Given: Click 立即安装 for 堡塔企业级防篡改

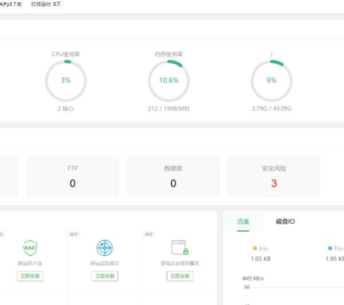Looking at the screenshot, I should click(180, 276).
